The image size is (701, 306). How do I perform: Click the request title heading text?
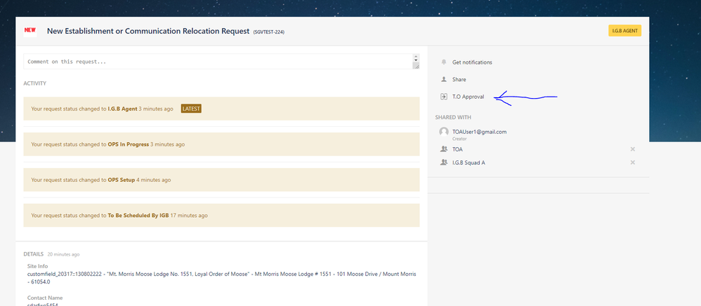148,32
